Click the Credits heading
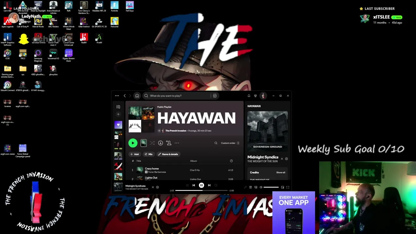Viewport: 416px width, 234px height. coord(254,173)
